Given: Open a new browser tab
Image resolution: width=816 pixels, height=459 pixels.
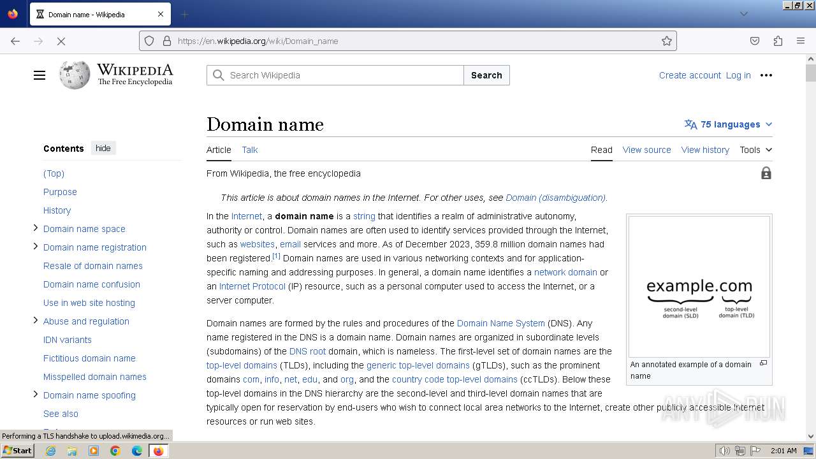Looking at the screenshot, I should 184,14.
